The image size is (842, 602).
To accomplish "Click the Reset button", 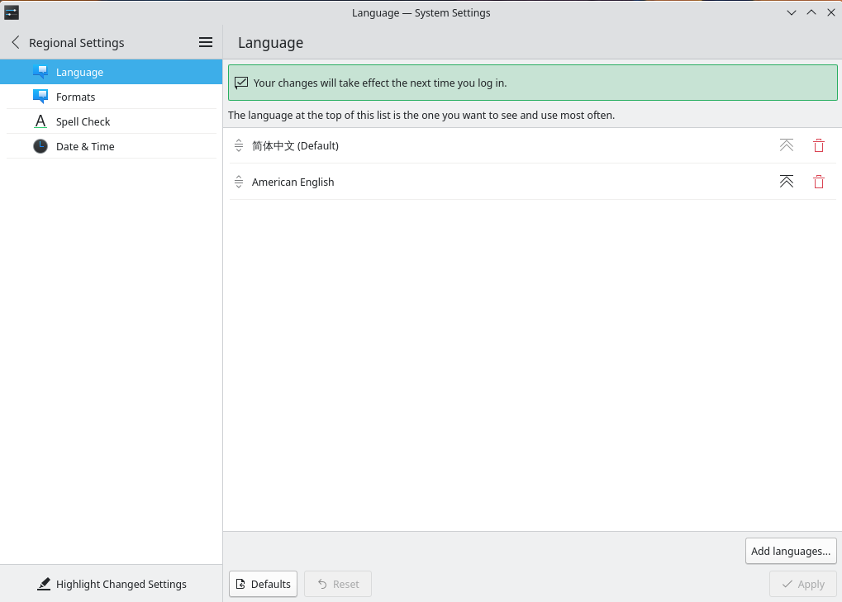I will pyautogui.click(x=337, y=584).
